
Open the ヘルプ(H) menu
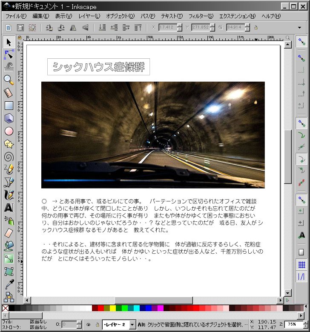(271, 16)
